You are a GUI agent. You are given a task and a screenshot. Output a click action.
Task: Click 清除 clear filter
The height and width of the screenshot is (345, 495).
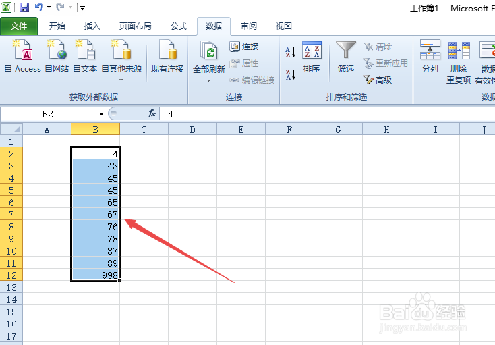tap(378, 47)
